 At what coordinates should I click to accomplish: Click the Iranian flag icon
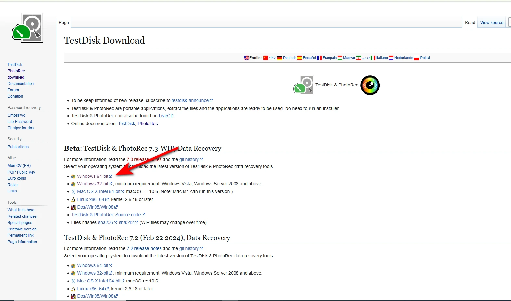click(359, 58)
